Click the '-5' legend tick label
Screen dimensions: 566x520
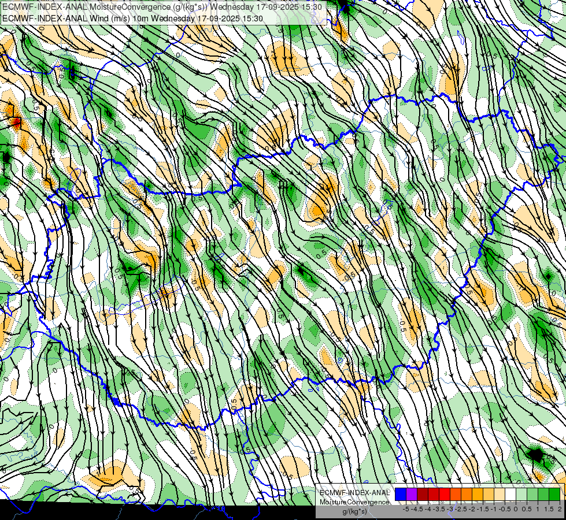point(406,509)
